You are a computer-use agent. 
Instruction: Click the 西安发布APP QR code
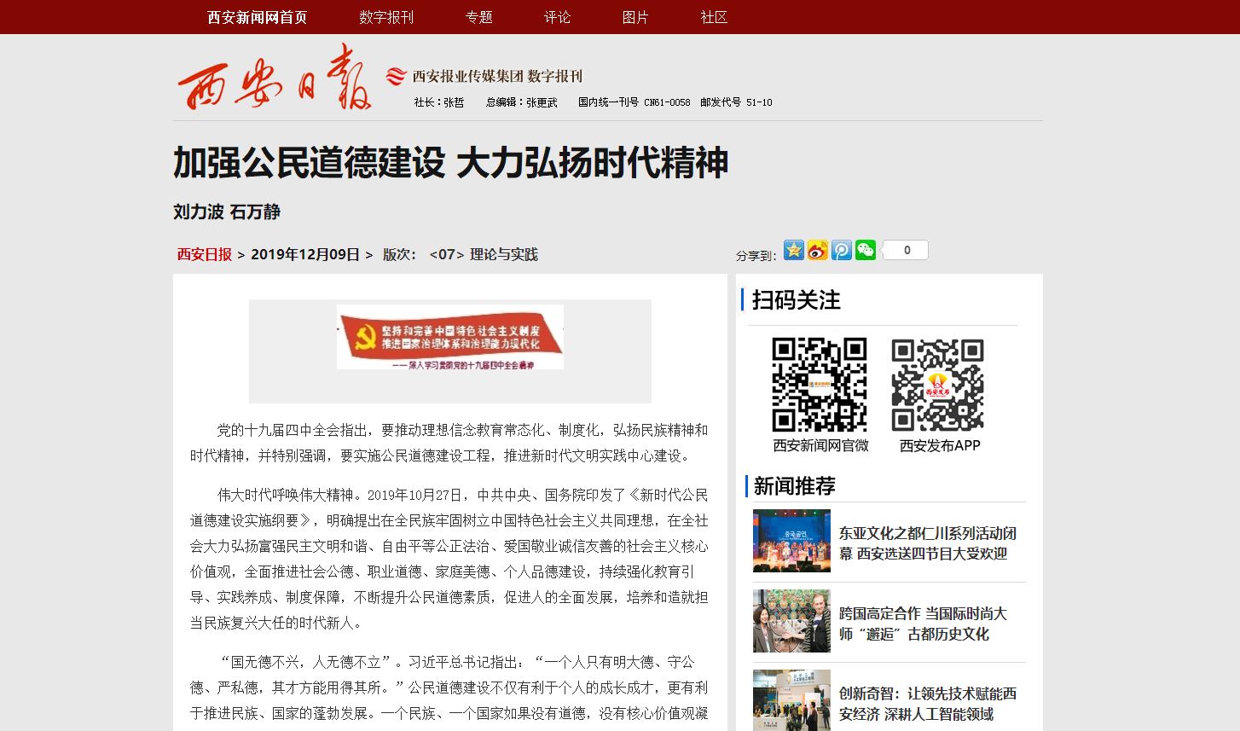938,385
